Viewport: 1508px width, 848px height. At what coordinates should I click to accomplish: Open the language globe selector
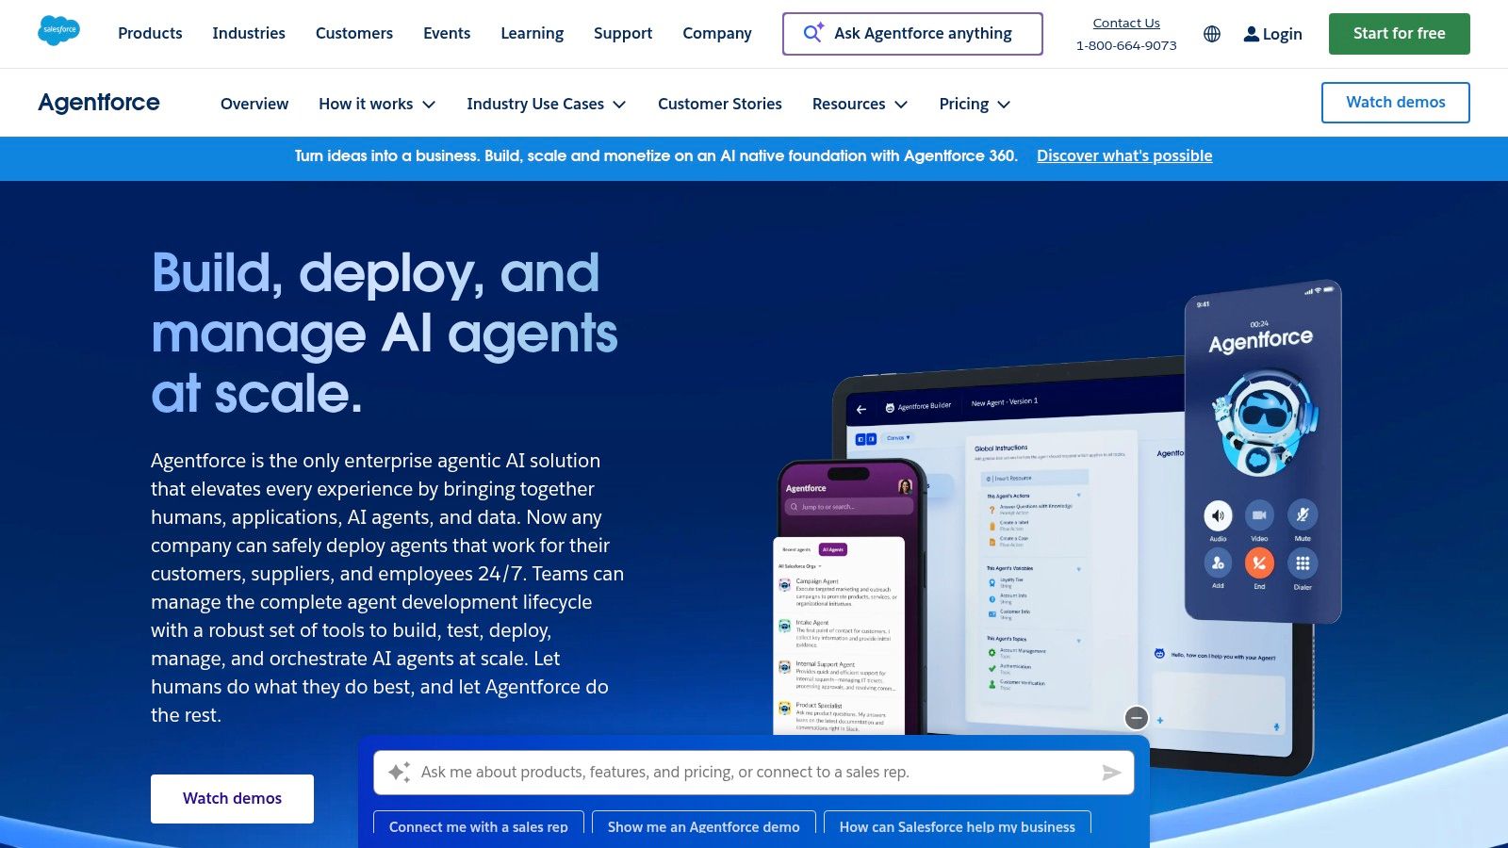pyautogui.click(x=1212, y=34)
